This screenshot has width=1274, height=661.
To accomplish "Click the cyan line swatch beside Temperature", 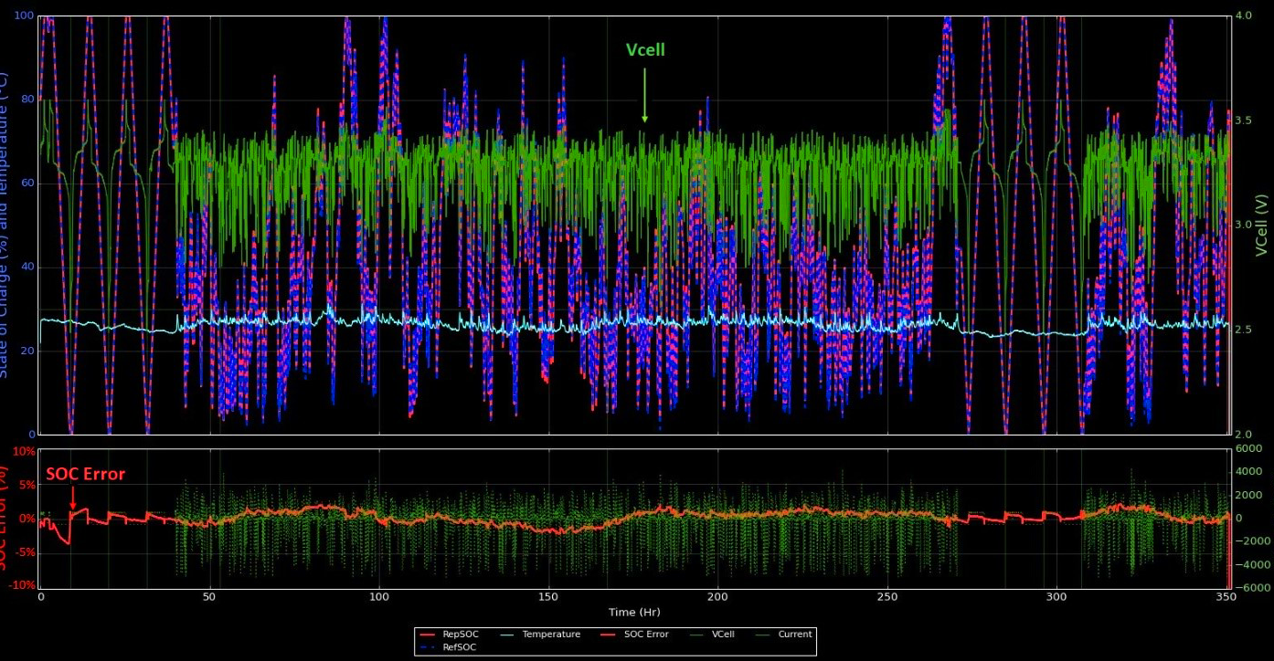I will (507, 634).
